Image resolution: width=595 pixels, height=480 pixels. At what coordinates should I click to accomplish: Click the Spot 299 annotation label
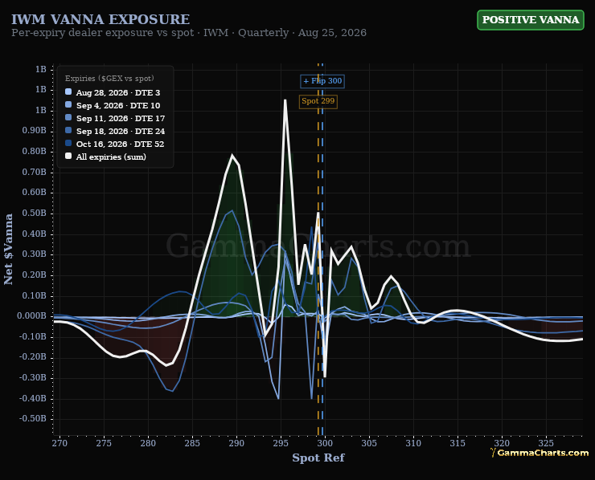pos(318,101)
